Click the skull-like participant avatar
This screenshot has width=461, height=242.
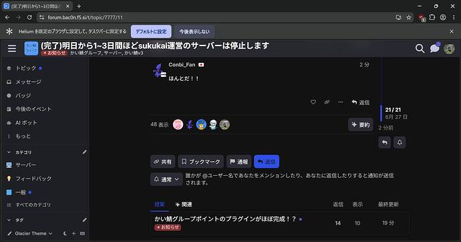[x=213, y=124]
